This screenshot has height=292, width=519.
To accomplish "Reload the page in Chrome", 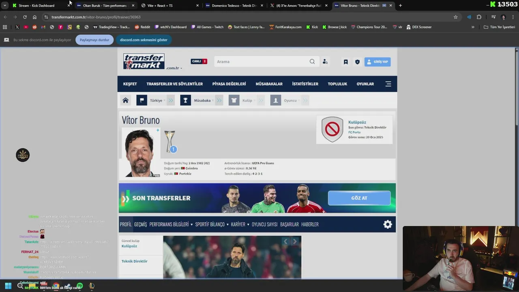I will click(25, 17).
